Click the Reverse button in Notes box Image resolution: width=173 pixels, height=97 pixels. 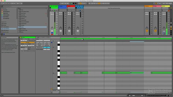pos(39,44)
